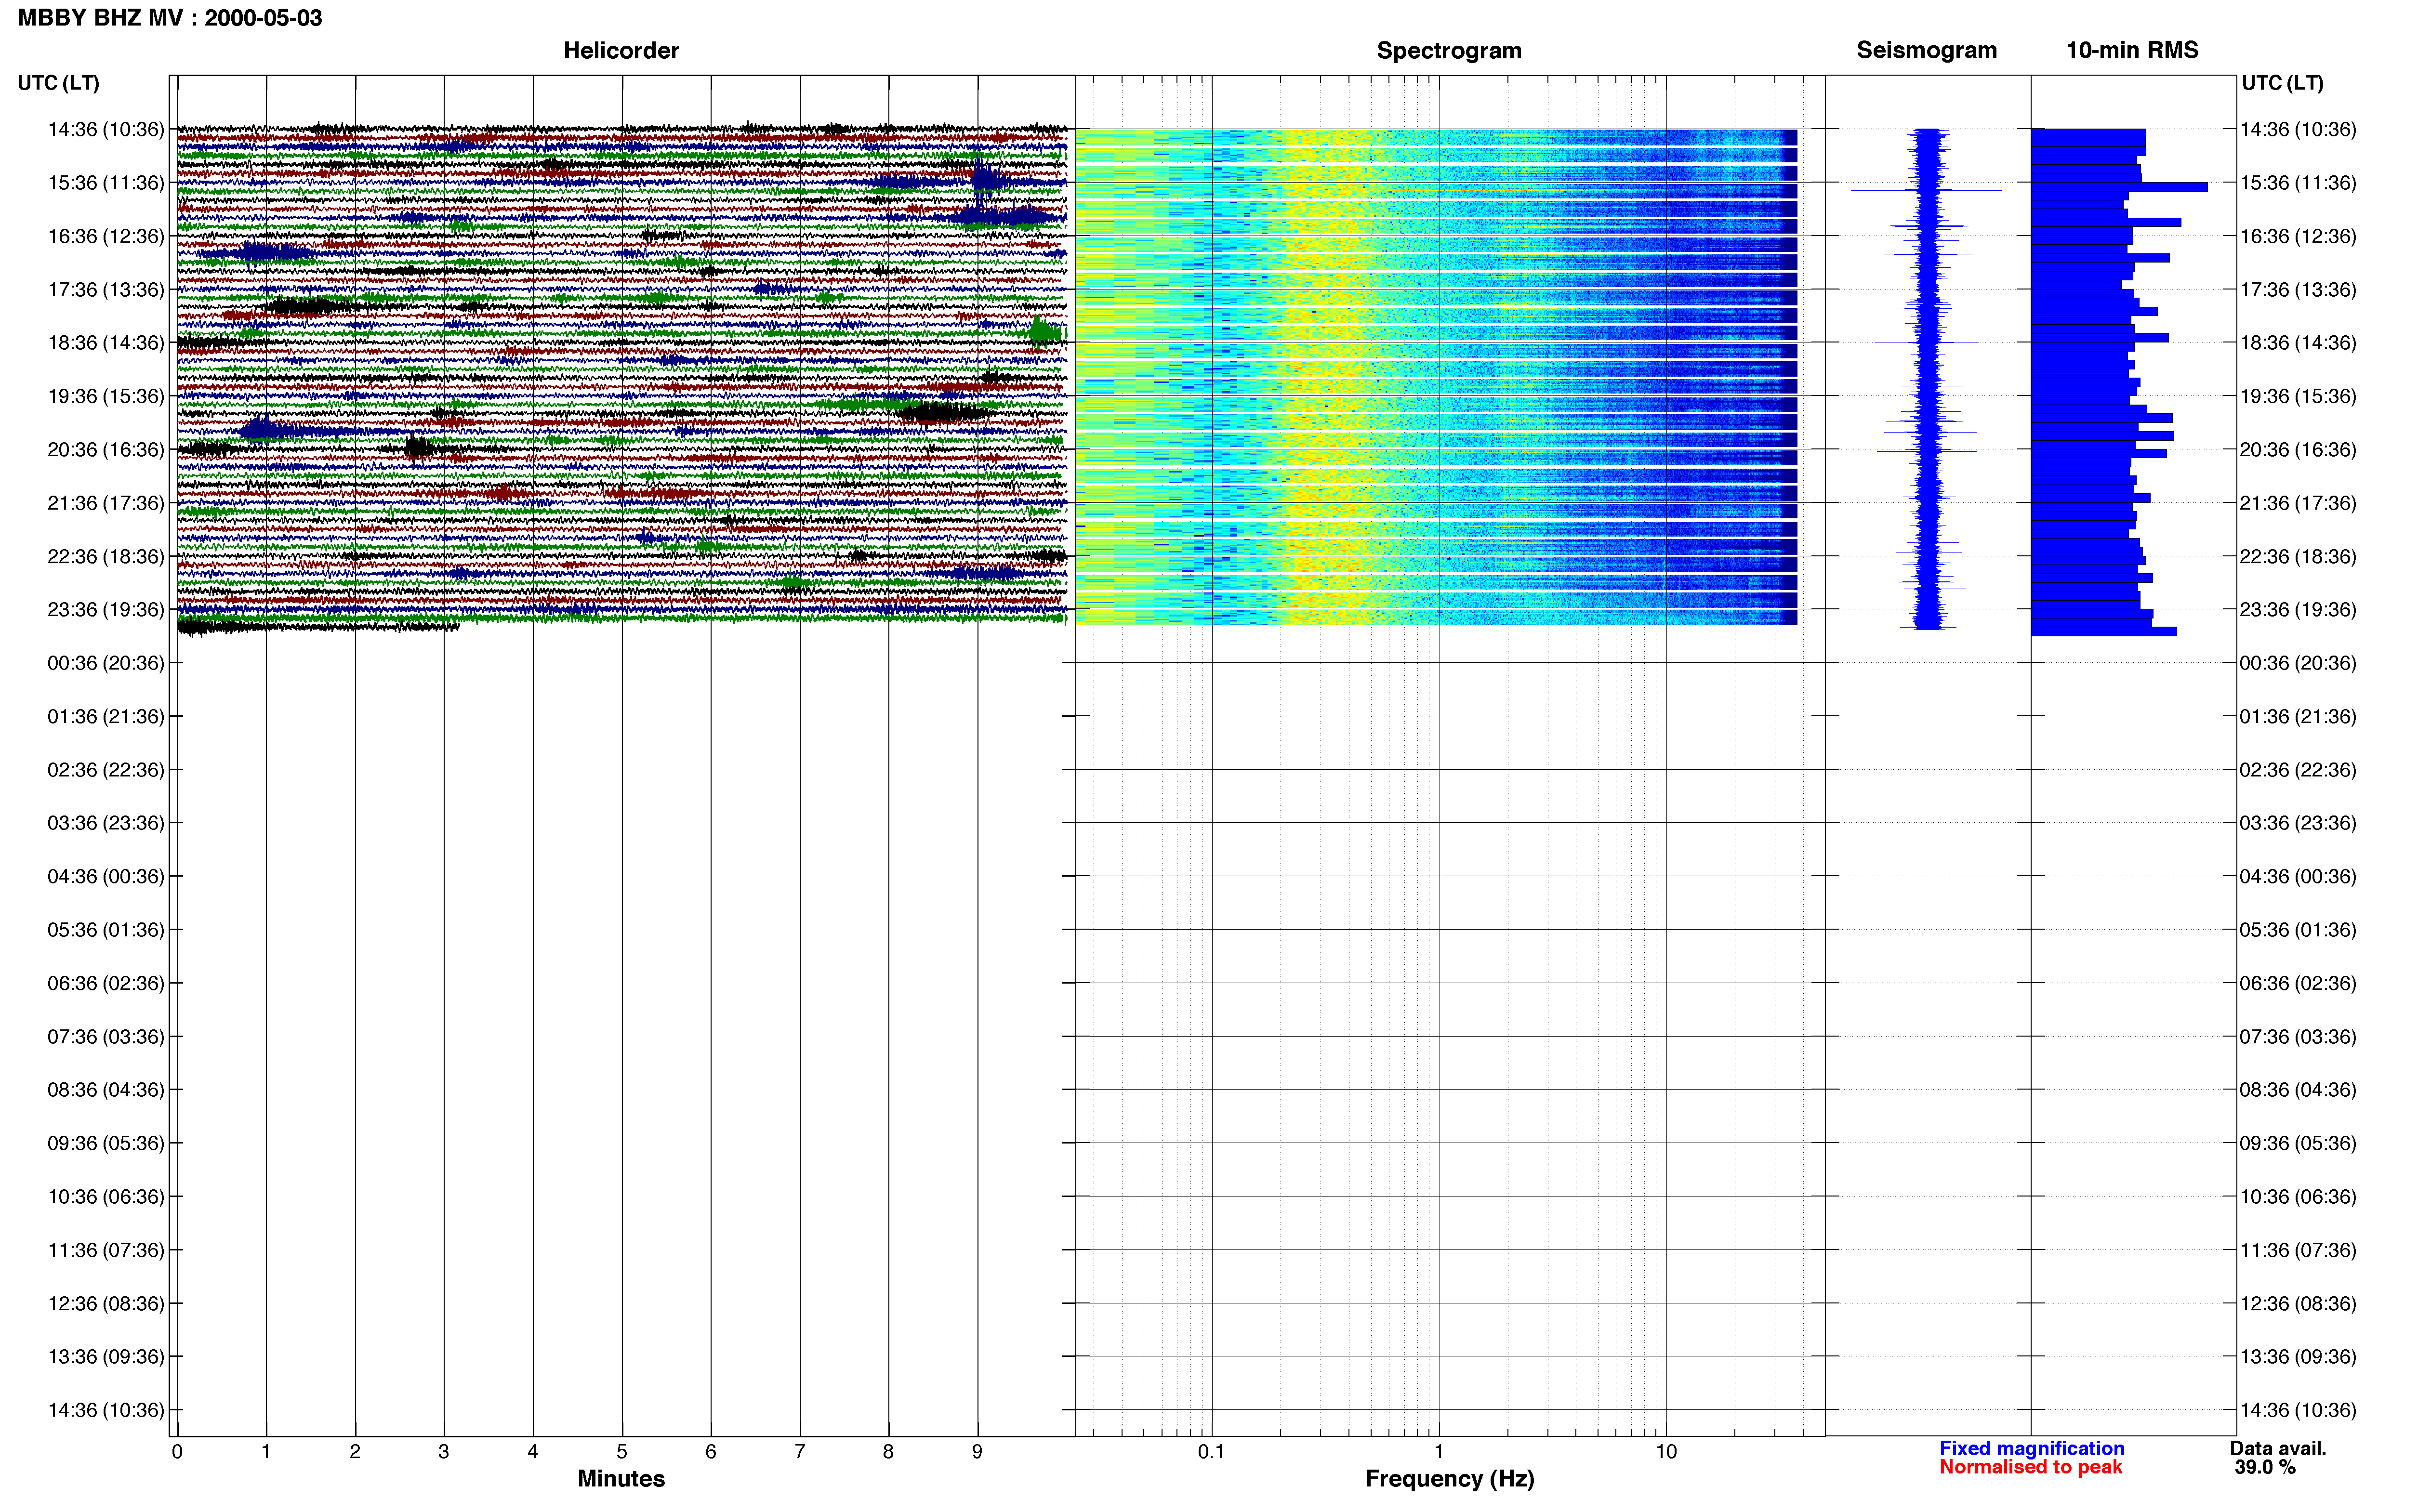Click the minute tick label 7

tap(800, 1452)
